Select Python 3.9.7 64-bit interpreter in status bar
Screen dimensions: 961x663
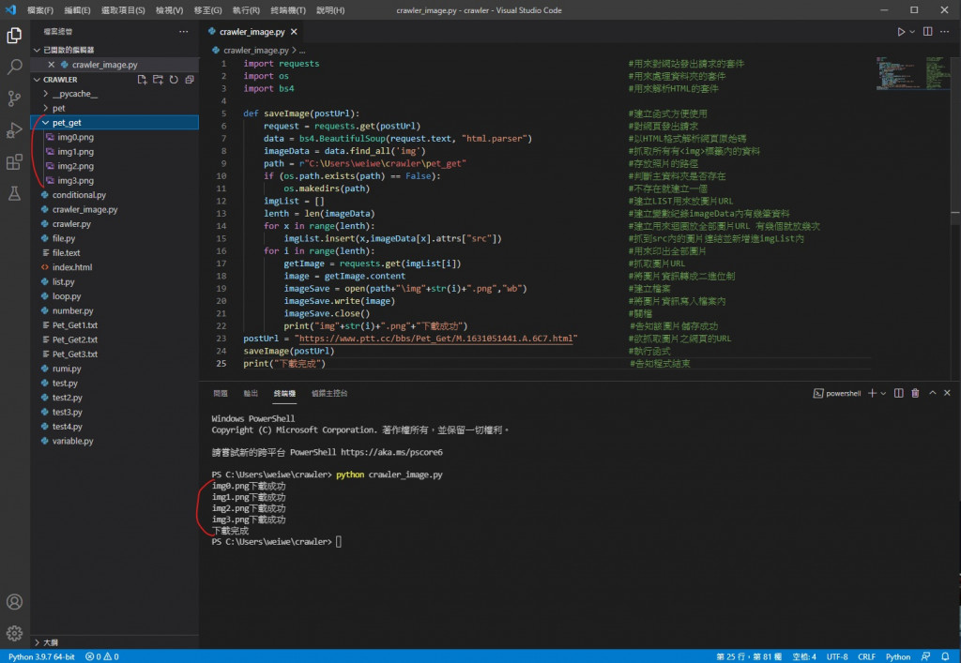click(x=41, y=656)
